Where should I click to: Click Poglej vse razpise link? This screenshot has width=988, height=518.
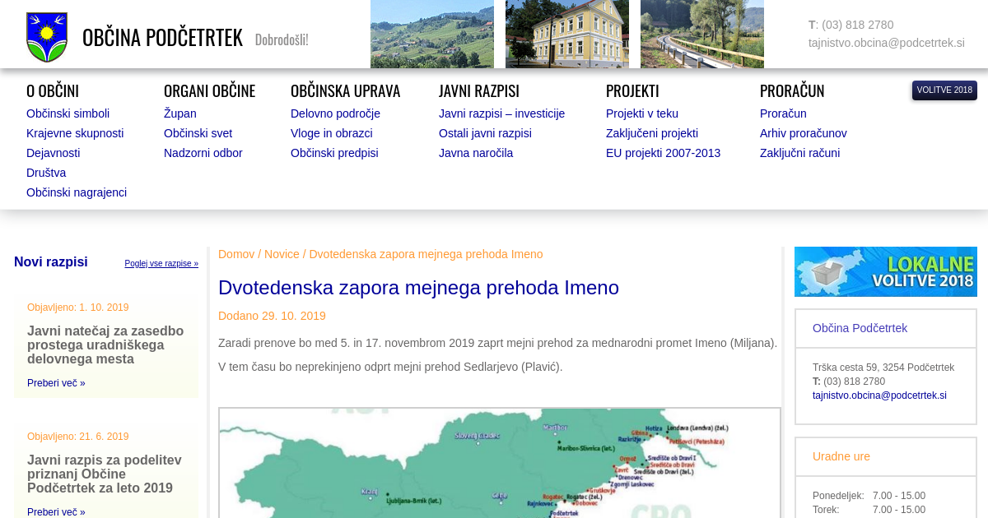click(161, 264)
